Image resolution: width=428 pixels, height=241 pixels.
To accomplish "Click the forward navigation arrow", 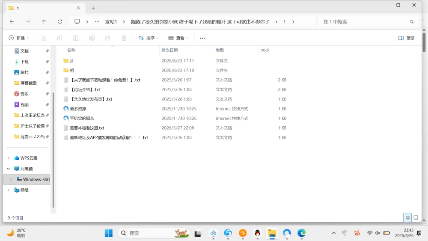I will (27, 21).
